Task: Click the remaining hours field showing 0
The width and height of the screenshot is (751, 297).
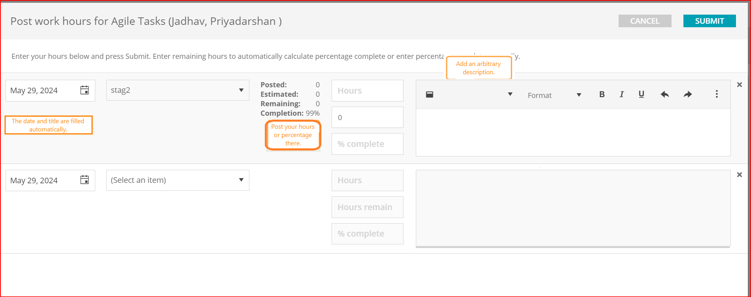Action: [x=367, y=117]
